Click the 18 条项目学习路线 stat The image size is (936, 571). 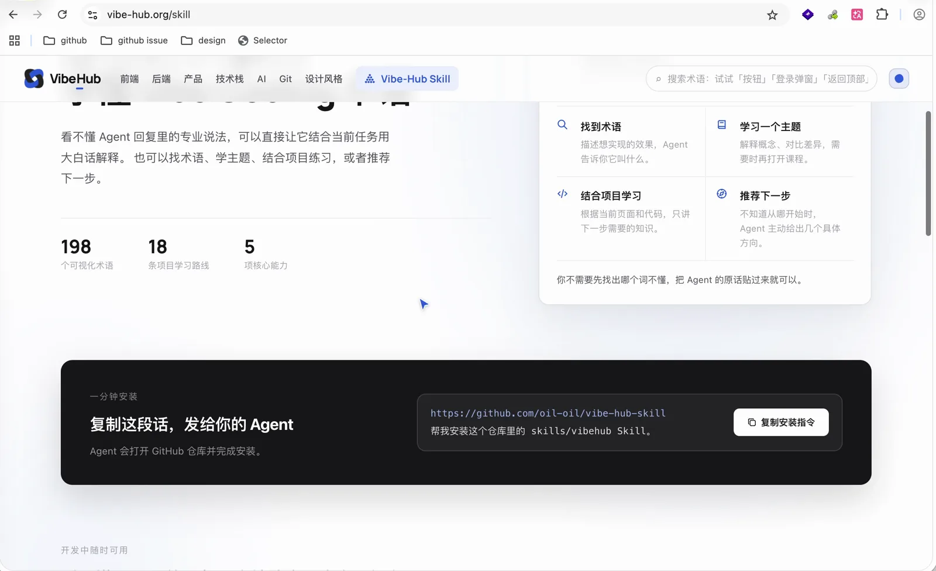point(178,254)
